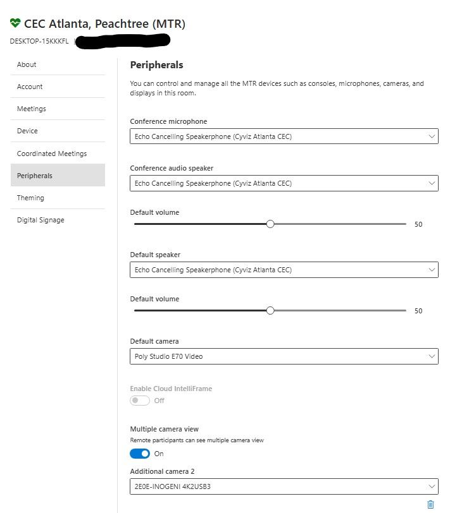The height and width of the screenshot is (513, 450).
Task: Choose a different Default camera from dropdown
Action: click(284, 356)
